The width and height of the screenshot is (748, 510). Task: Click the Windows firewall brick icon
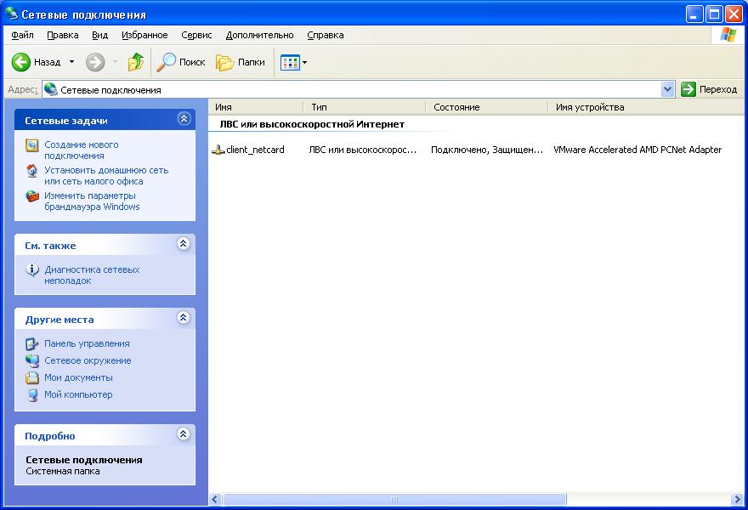click(32, 196)
